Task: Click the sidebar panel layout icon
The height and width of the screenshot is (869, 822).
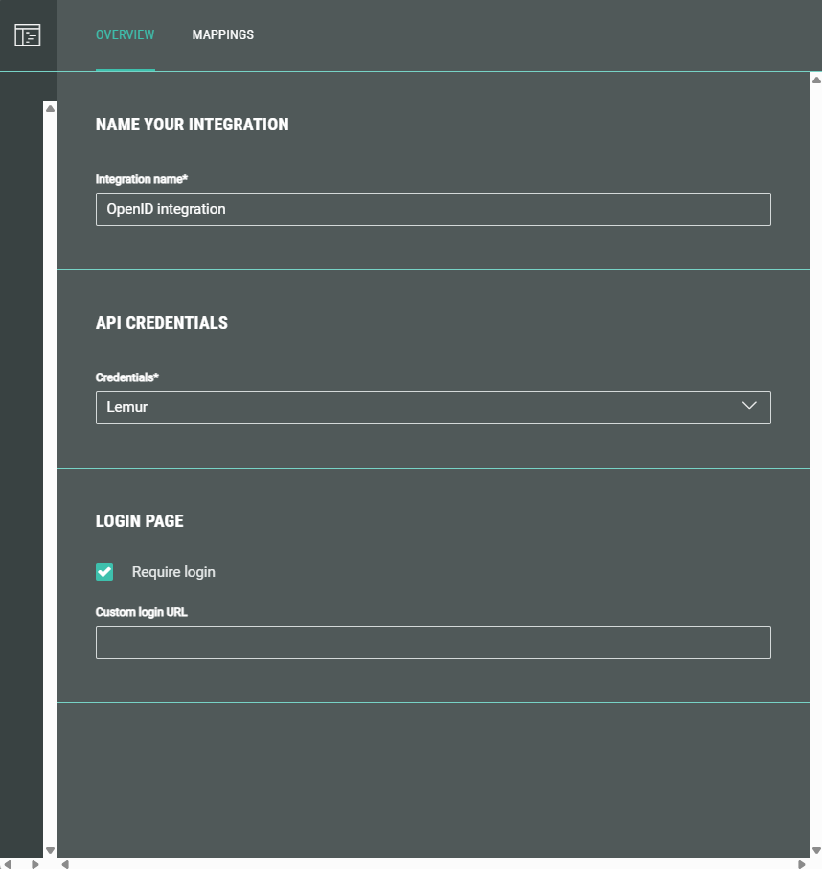Action: [28, 35]
